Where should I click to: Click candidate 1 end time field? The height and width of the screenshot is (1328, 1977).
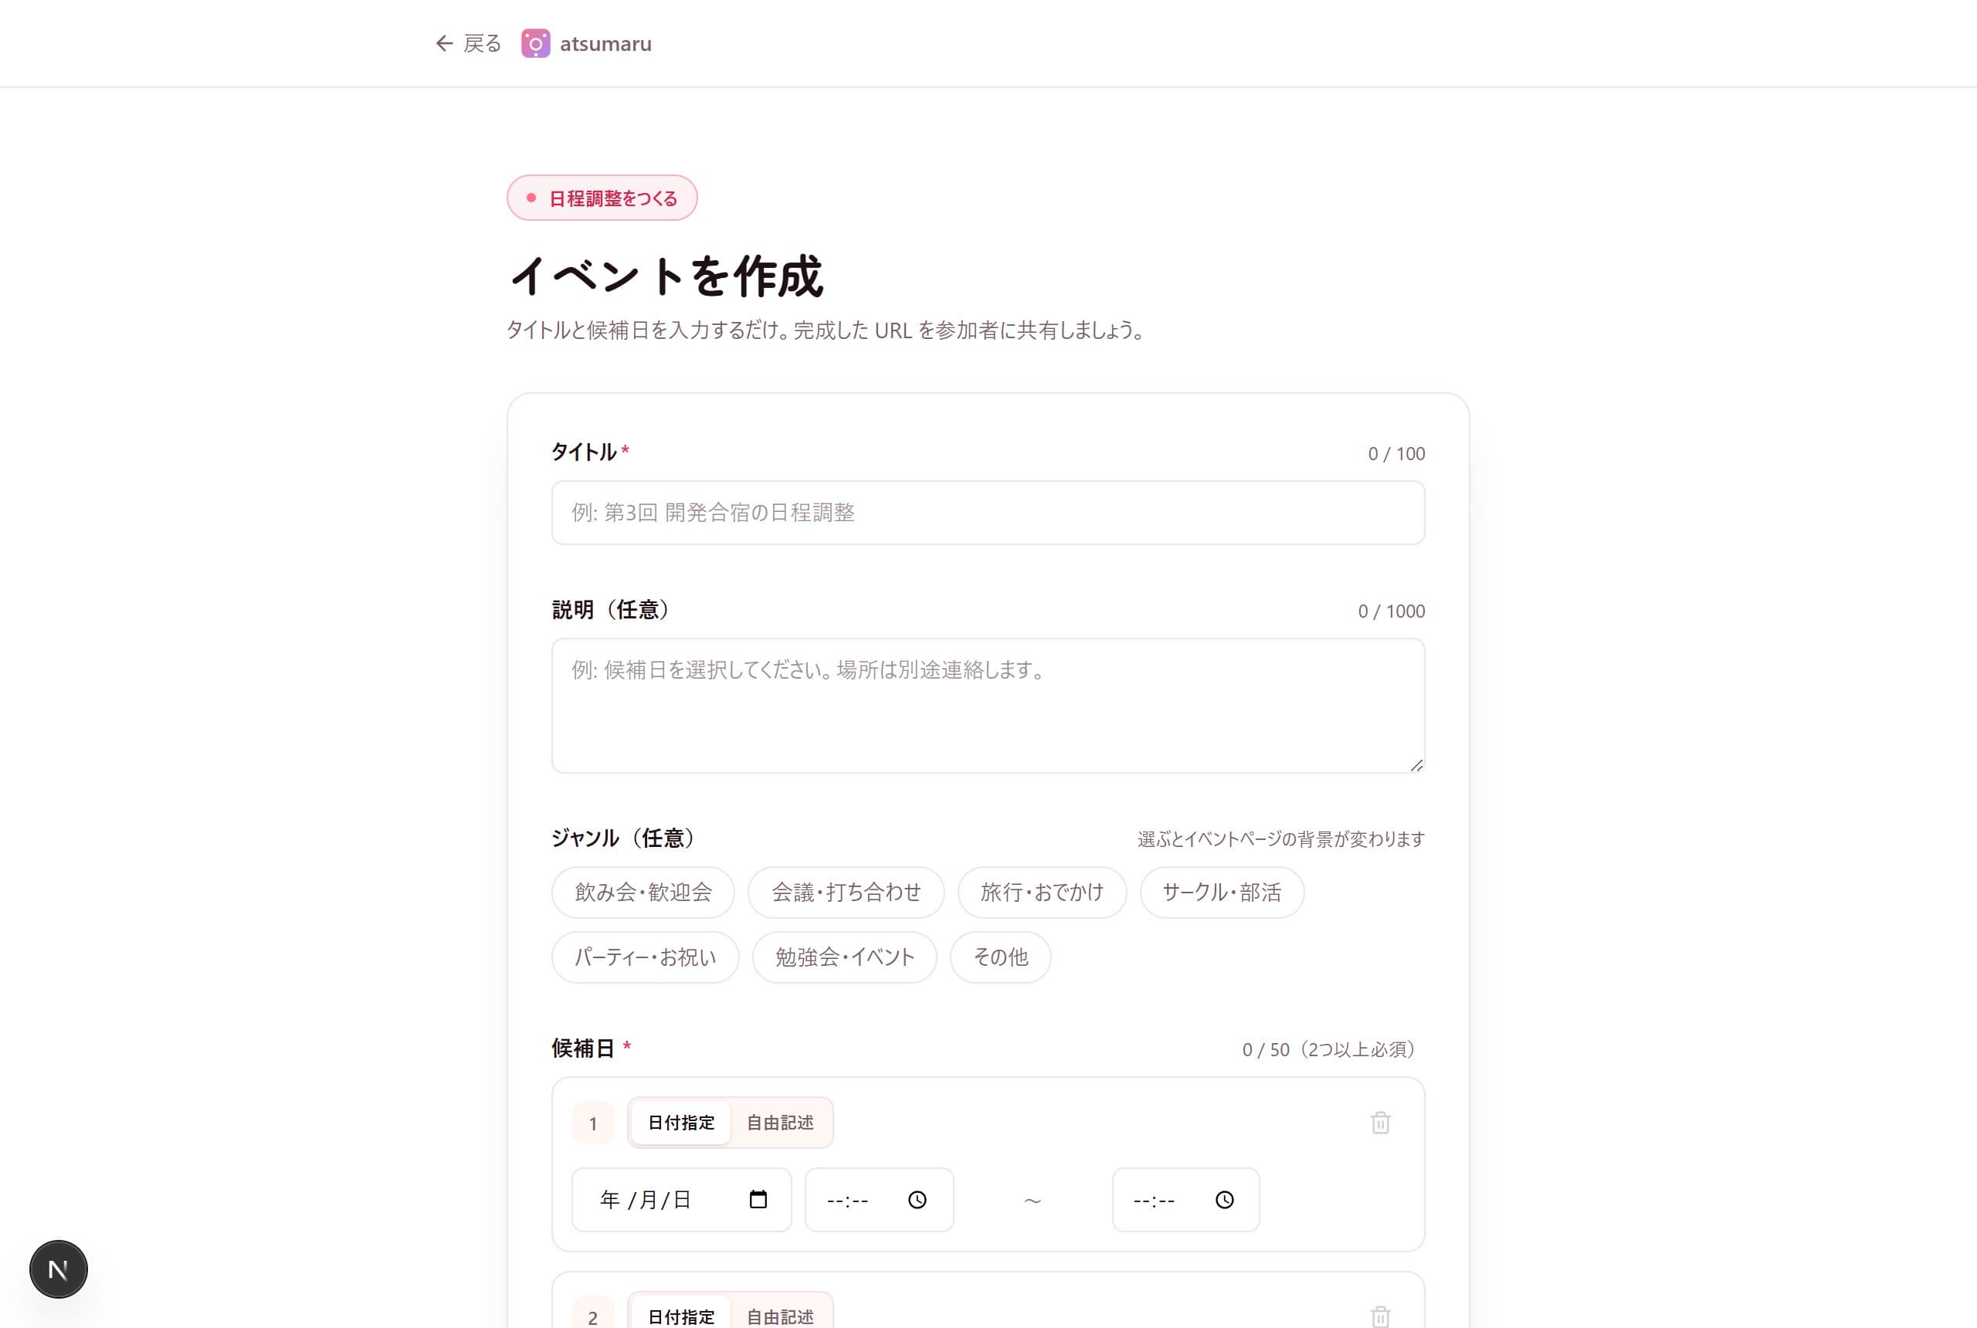pyautogui.click(x=1185, y=1199)
